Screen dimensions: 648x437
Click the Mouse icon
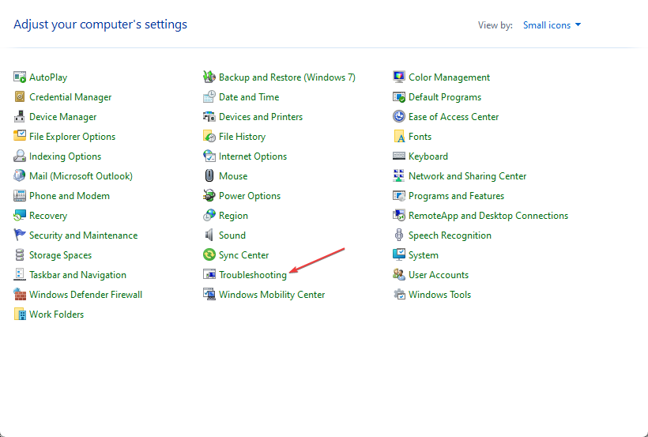coord(209,175)
